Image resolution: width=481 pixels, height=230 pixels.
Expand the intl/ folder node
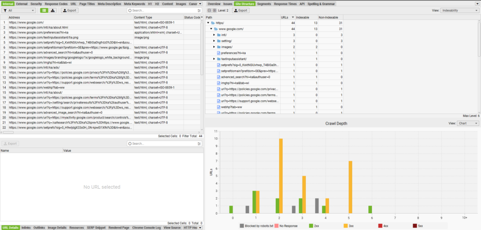(x=214, y=35)
